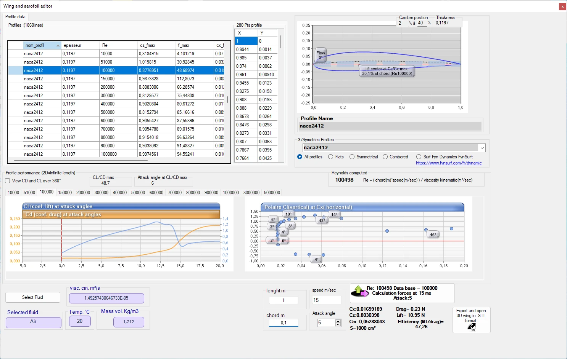Click the Select Fluid button
The height and width of the screenshot is (359, 567).
pos(33,297)
